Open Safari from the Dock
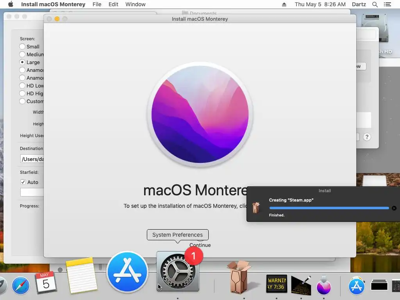 tap(20, 285)
